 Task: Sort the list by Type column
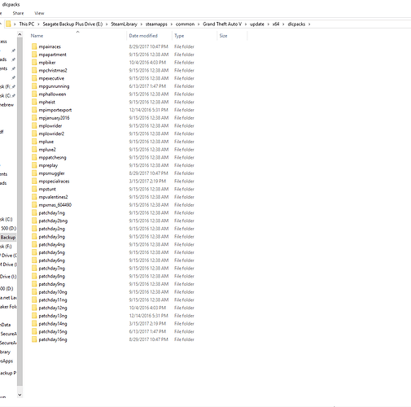(x=179, y=36)
